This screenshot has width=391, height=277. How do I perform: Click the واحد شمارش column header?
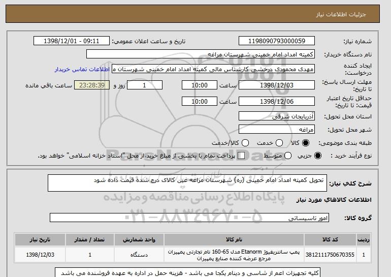coord(139,239)
